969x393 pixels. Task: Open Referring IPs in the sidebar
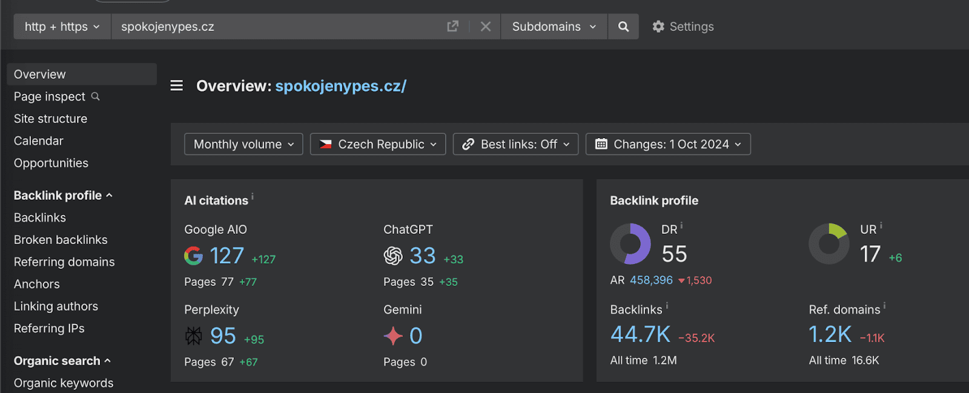pyautogui.click(x=49, y=328)
